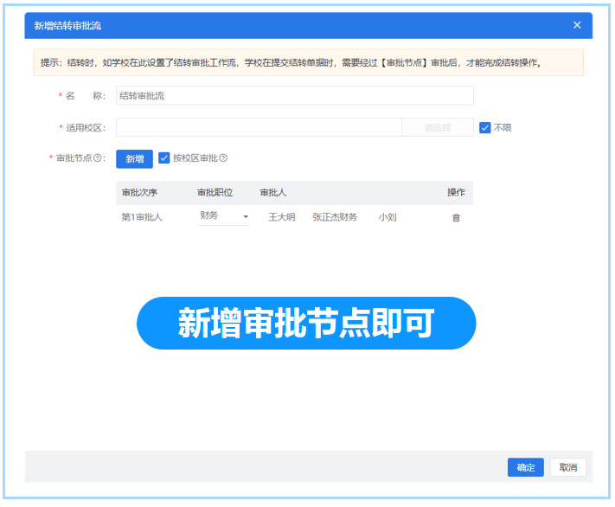
Task: Click the 第1审批人 cell
Action: click(x=142, y=217)
